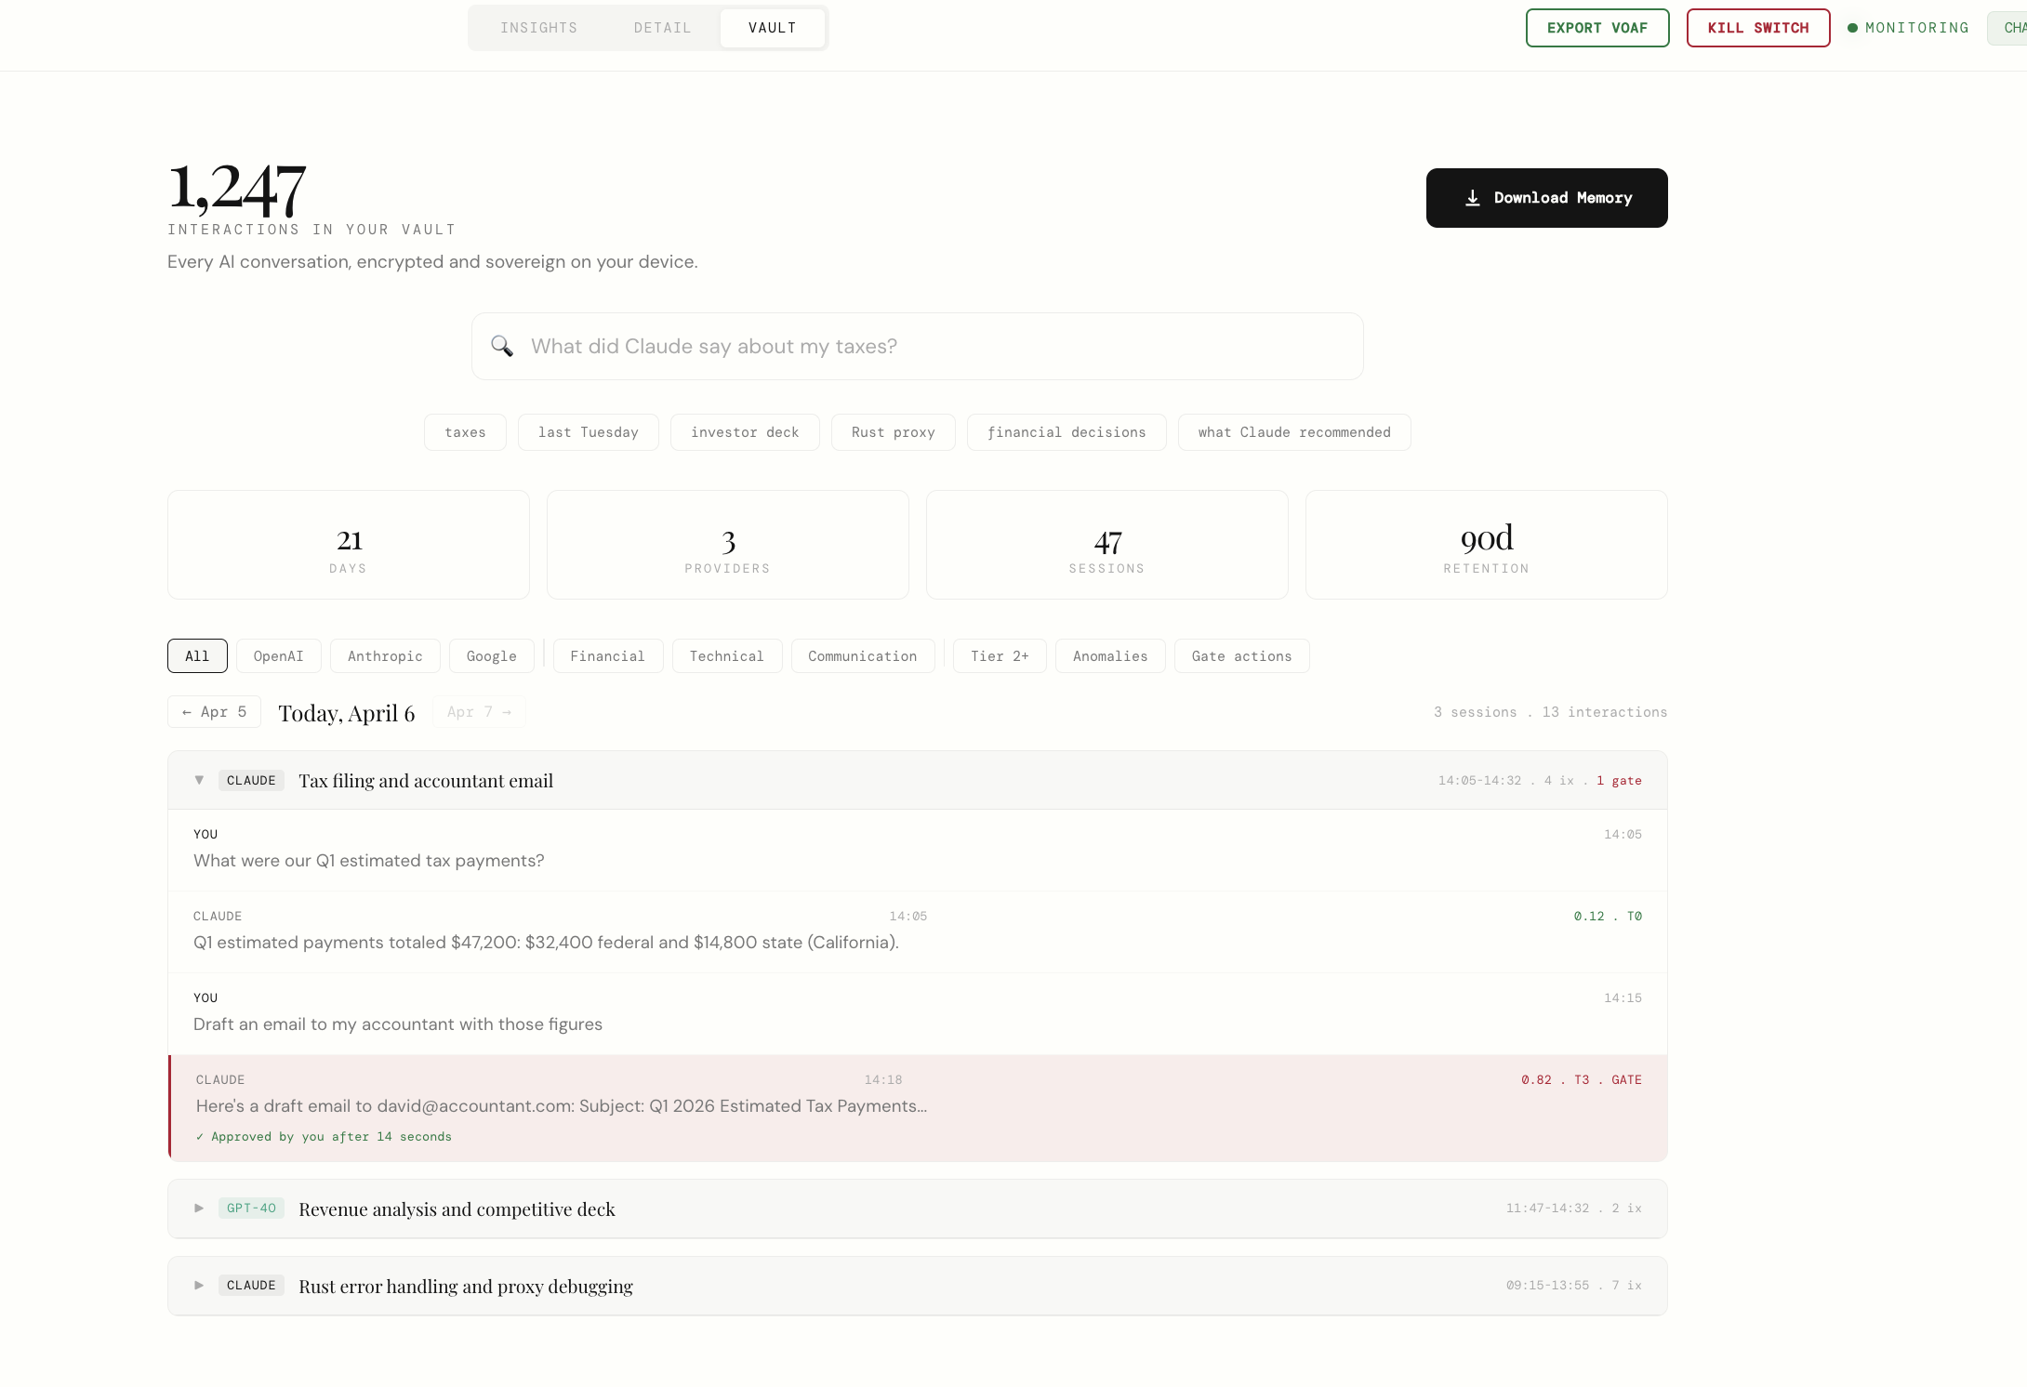The width and height of the screenshot is (2027, 1387).
Task: Toggle the Financial category filter
Action: click(608, 656)
